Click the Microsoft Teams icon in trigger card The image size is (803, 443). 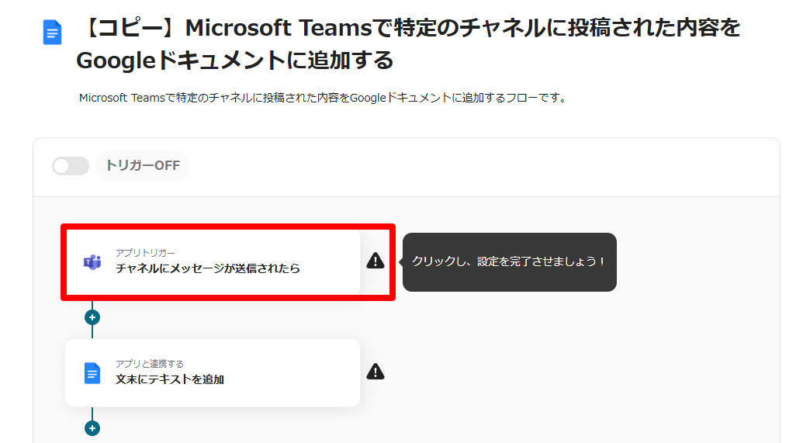coord(92,261)
